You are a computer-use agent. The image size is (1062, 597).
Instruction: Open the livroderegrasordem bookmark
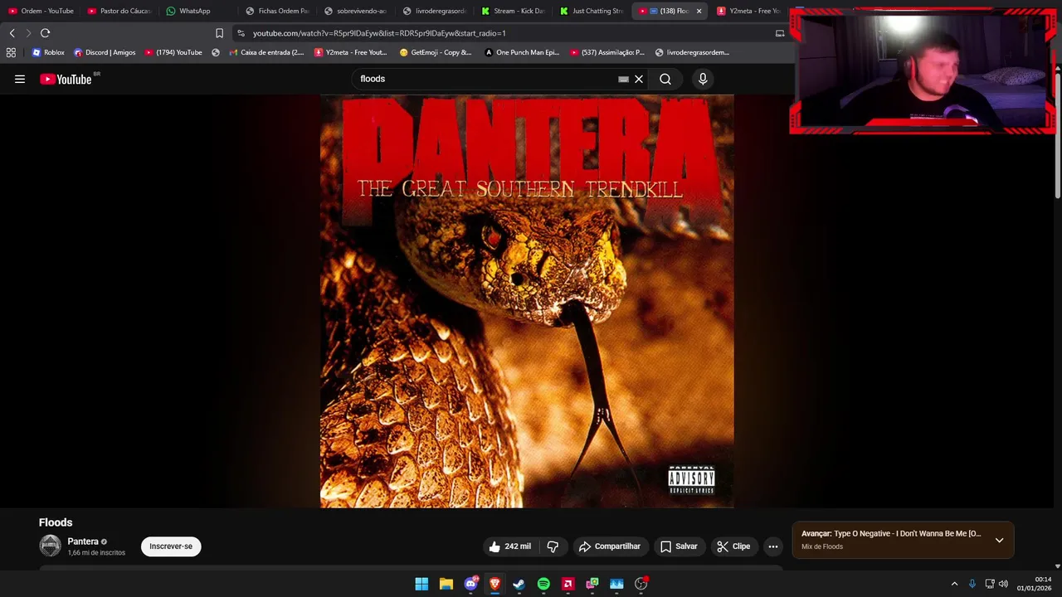(x=692, y=52)
